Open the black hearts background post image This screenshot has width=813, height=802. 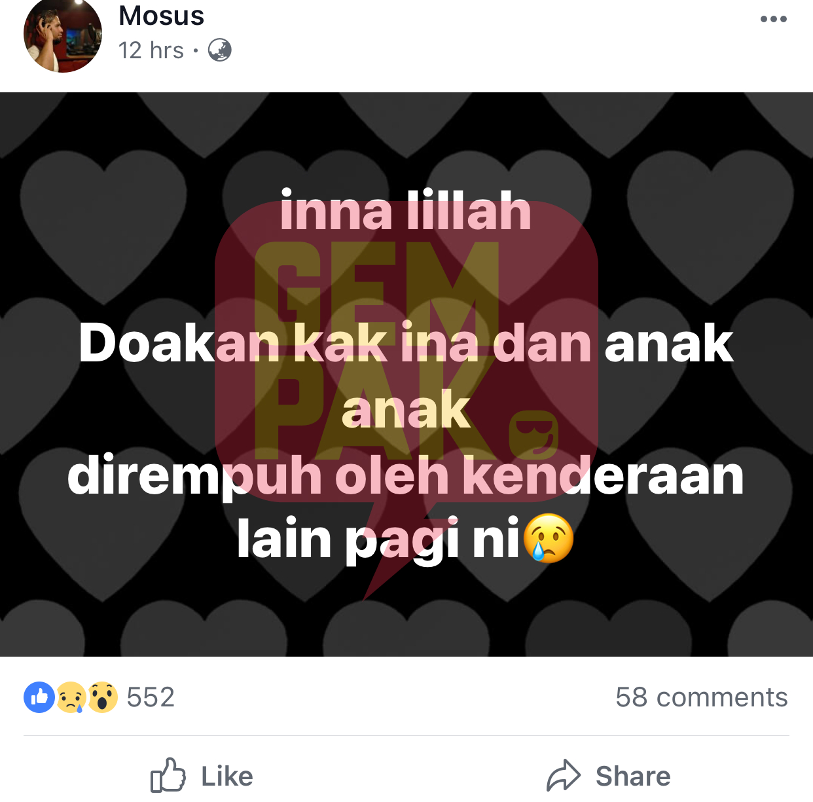[406, 374]
